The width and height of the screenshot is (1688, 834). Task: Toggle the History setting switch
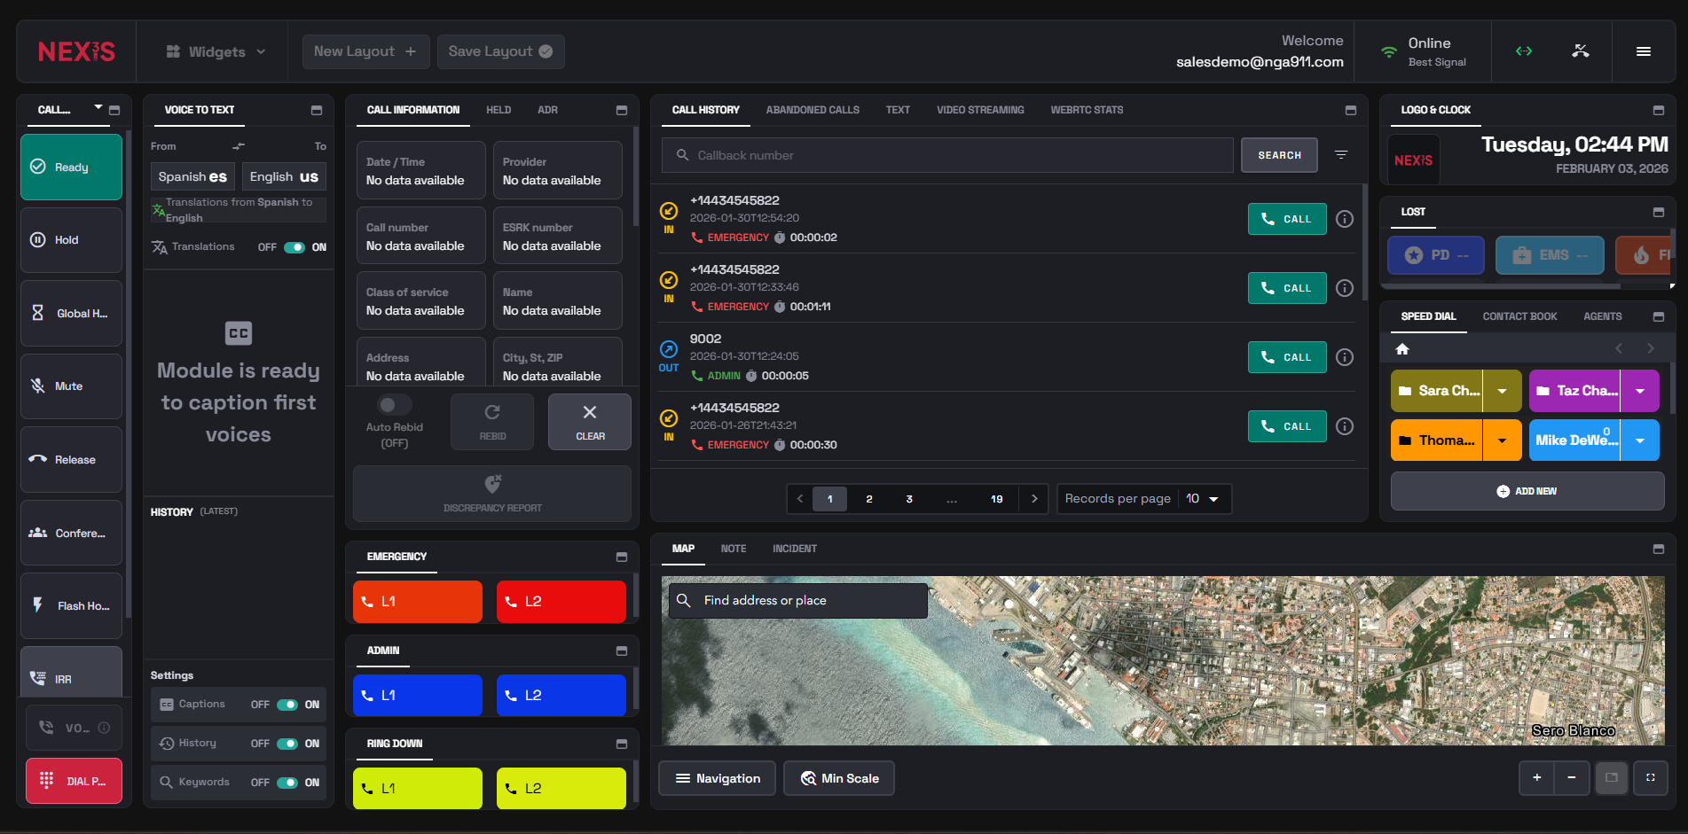(x=287, y=744)
